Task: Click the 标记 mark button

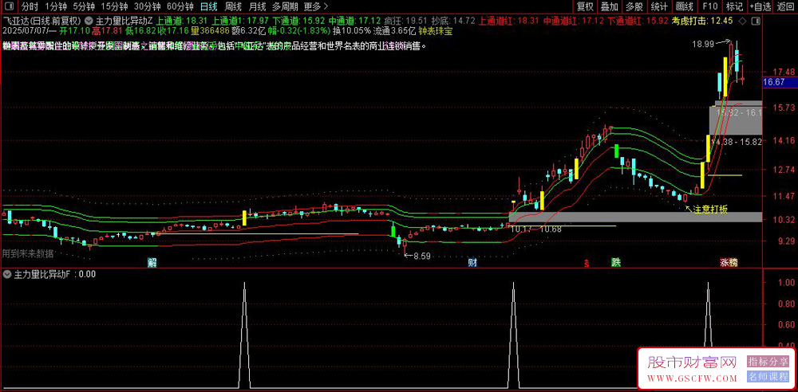Action: 734,6
